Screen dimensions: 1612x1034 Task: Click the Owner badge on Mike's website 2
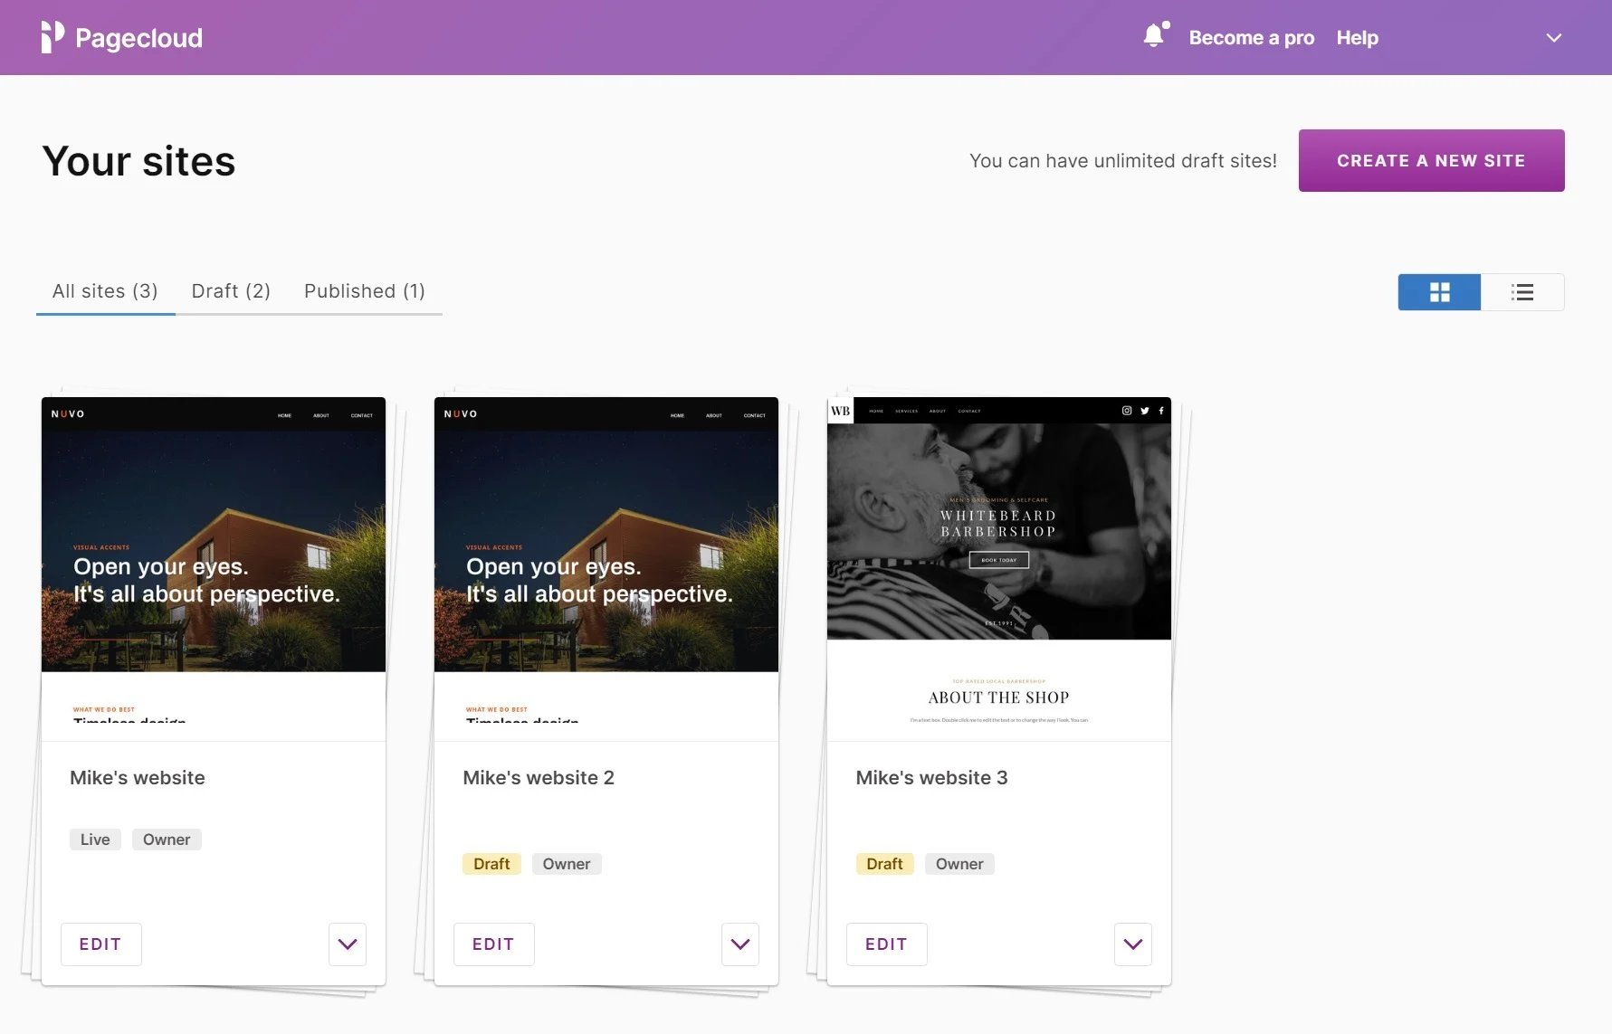tap(567, 863)
